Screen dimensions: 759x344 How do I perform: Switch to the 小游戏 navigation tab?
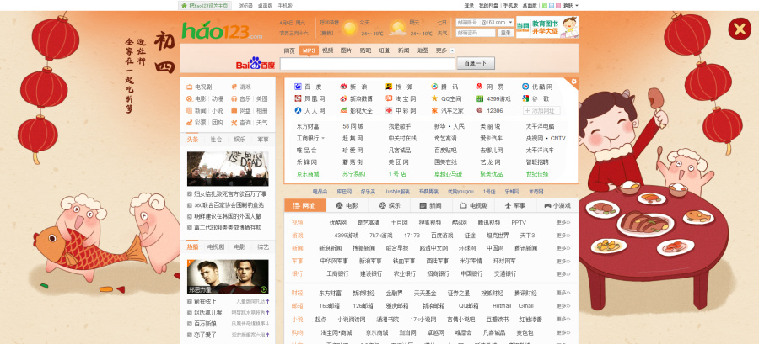[x=557, y=205]
